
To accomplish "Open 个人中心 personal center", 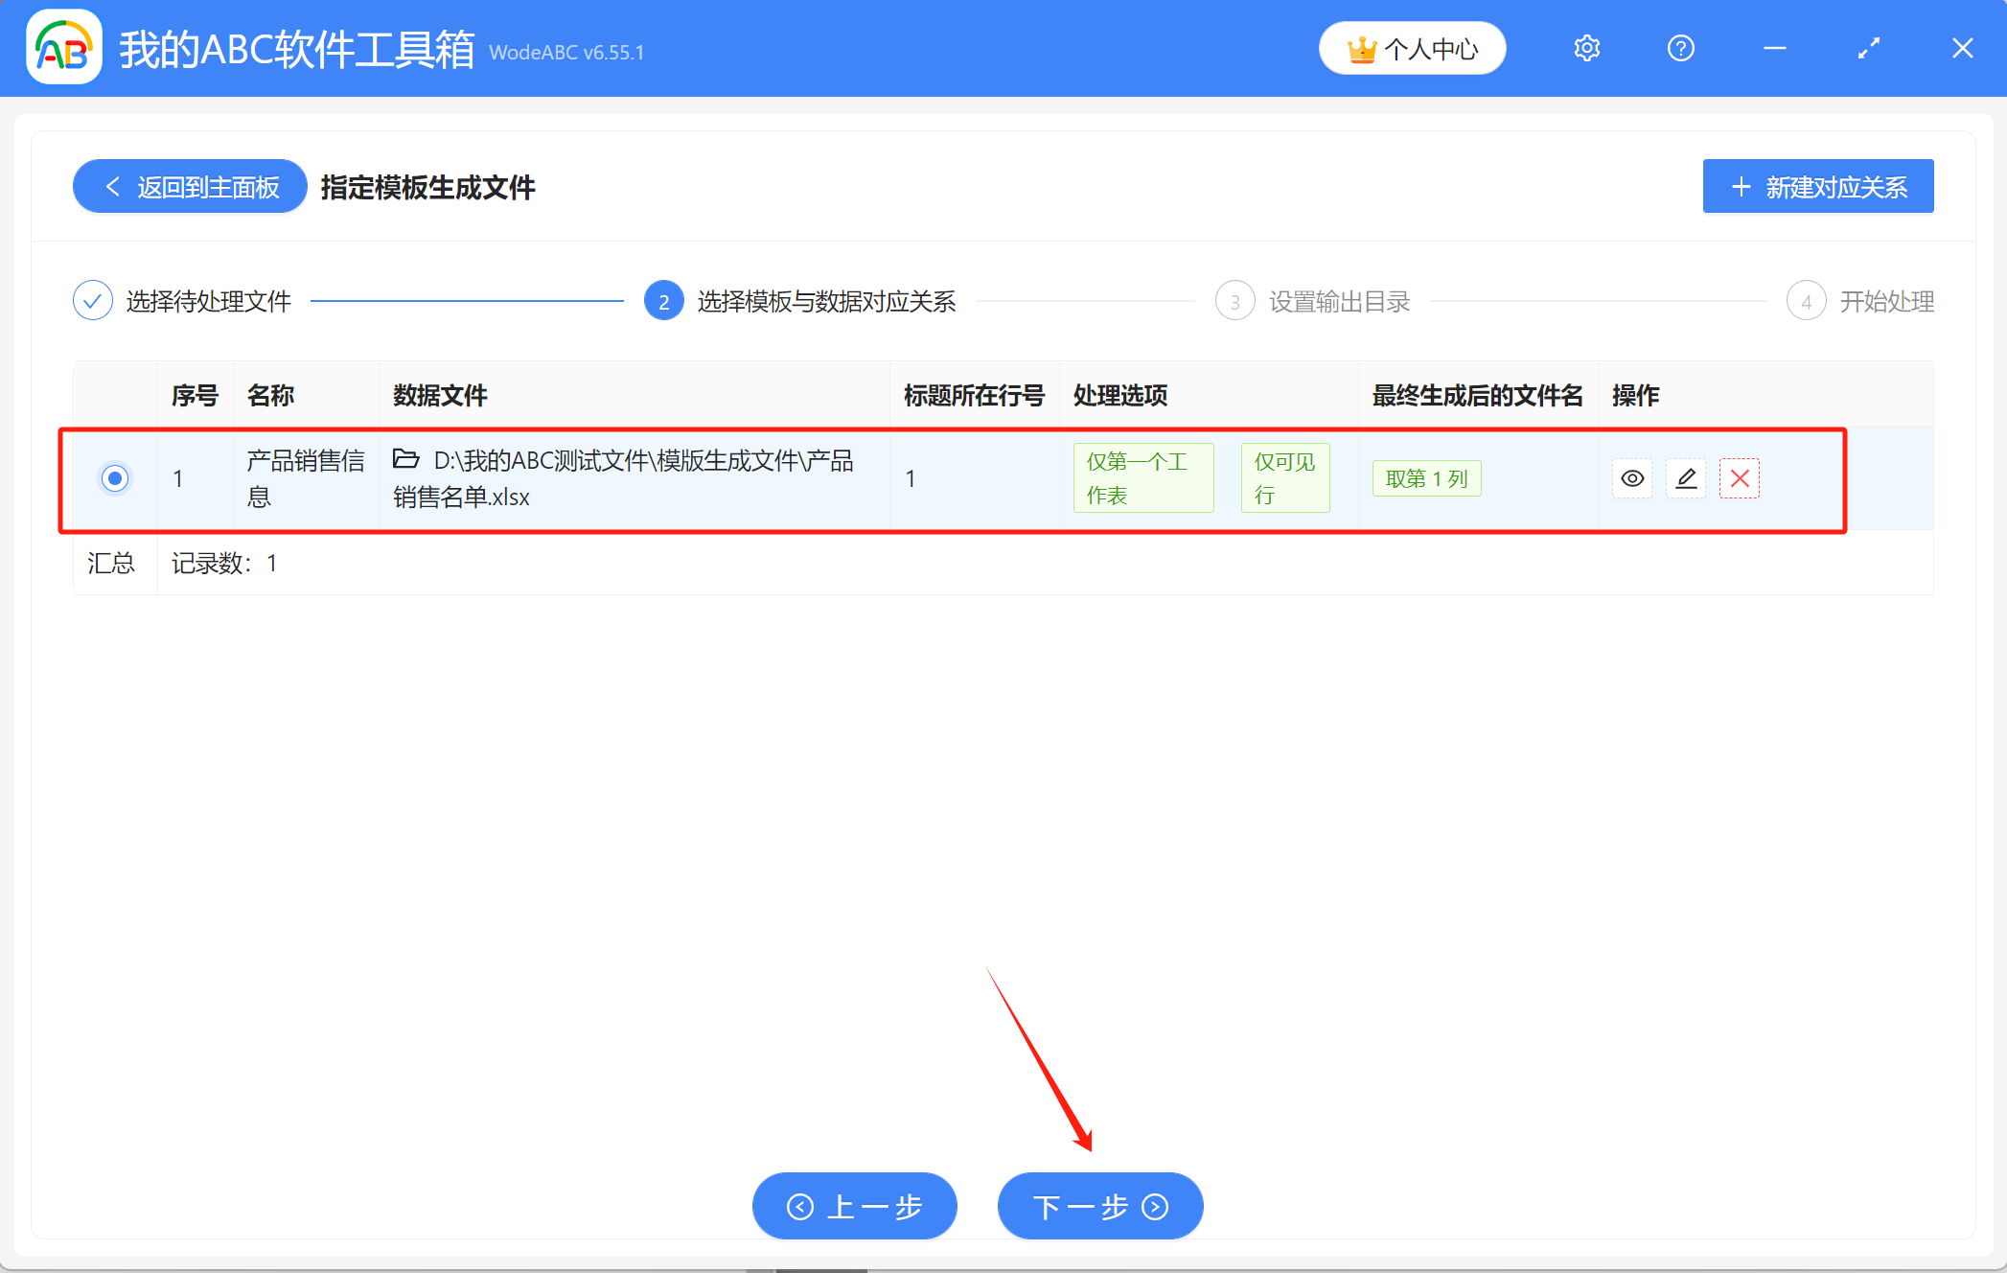I will click(1412, 47).
